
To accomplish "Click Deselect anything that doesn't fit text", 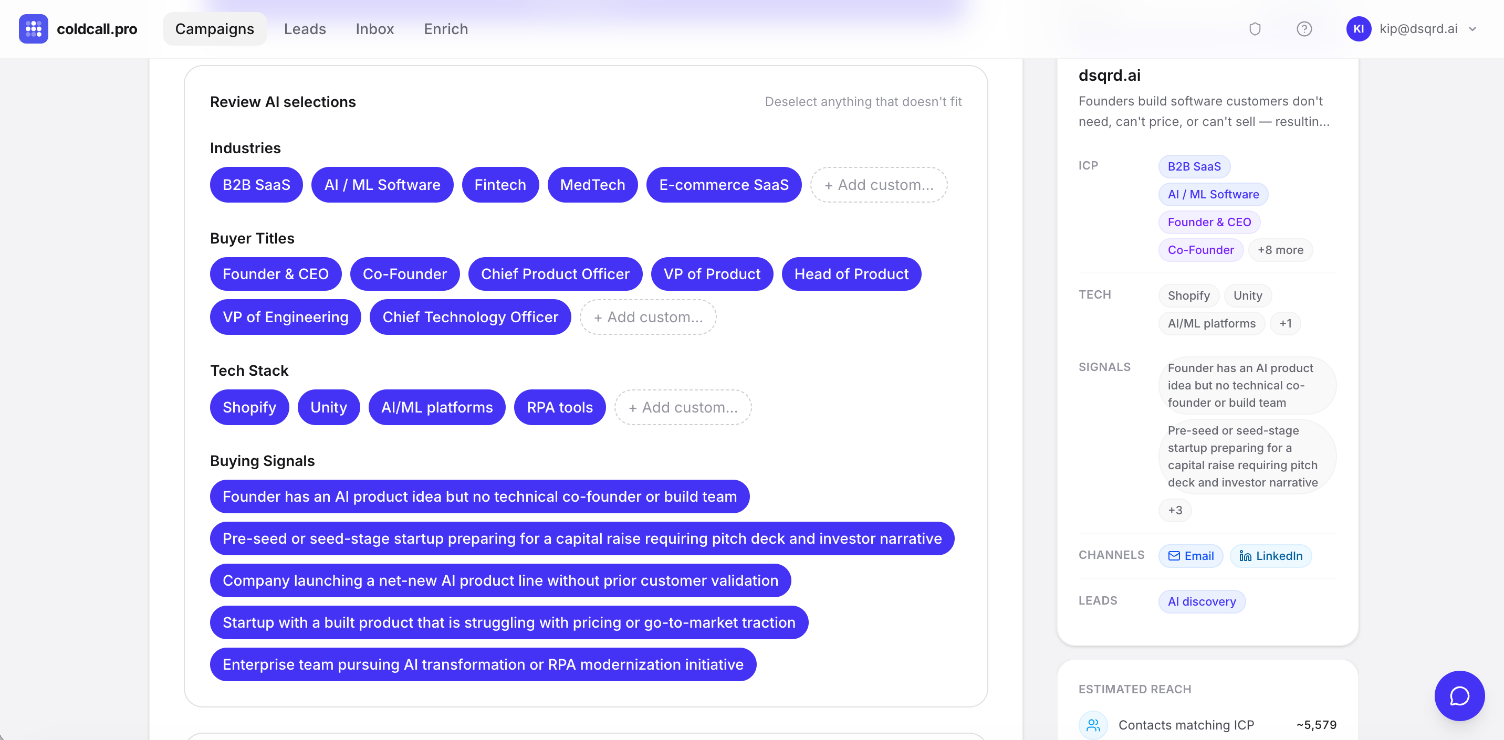I will (x=863, y=101).
